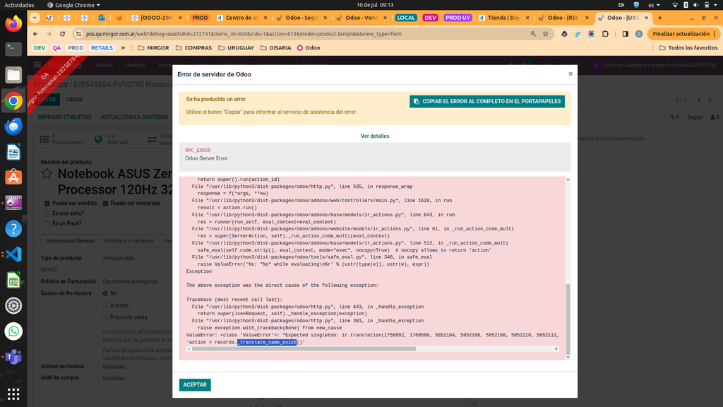Open LibreOffice Writer from the dock
The height and width of the screenshot is (407, 723).
13,152
